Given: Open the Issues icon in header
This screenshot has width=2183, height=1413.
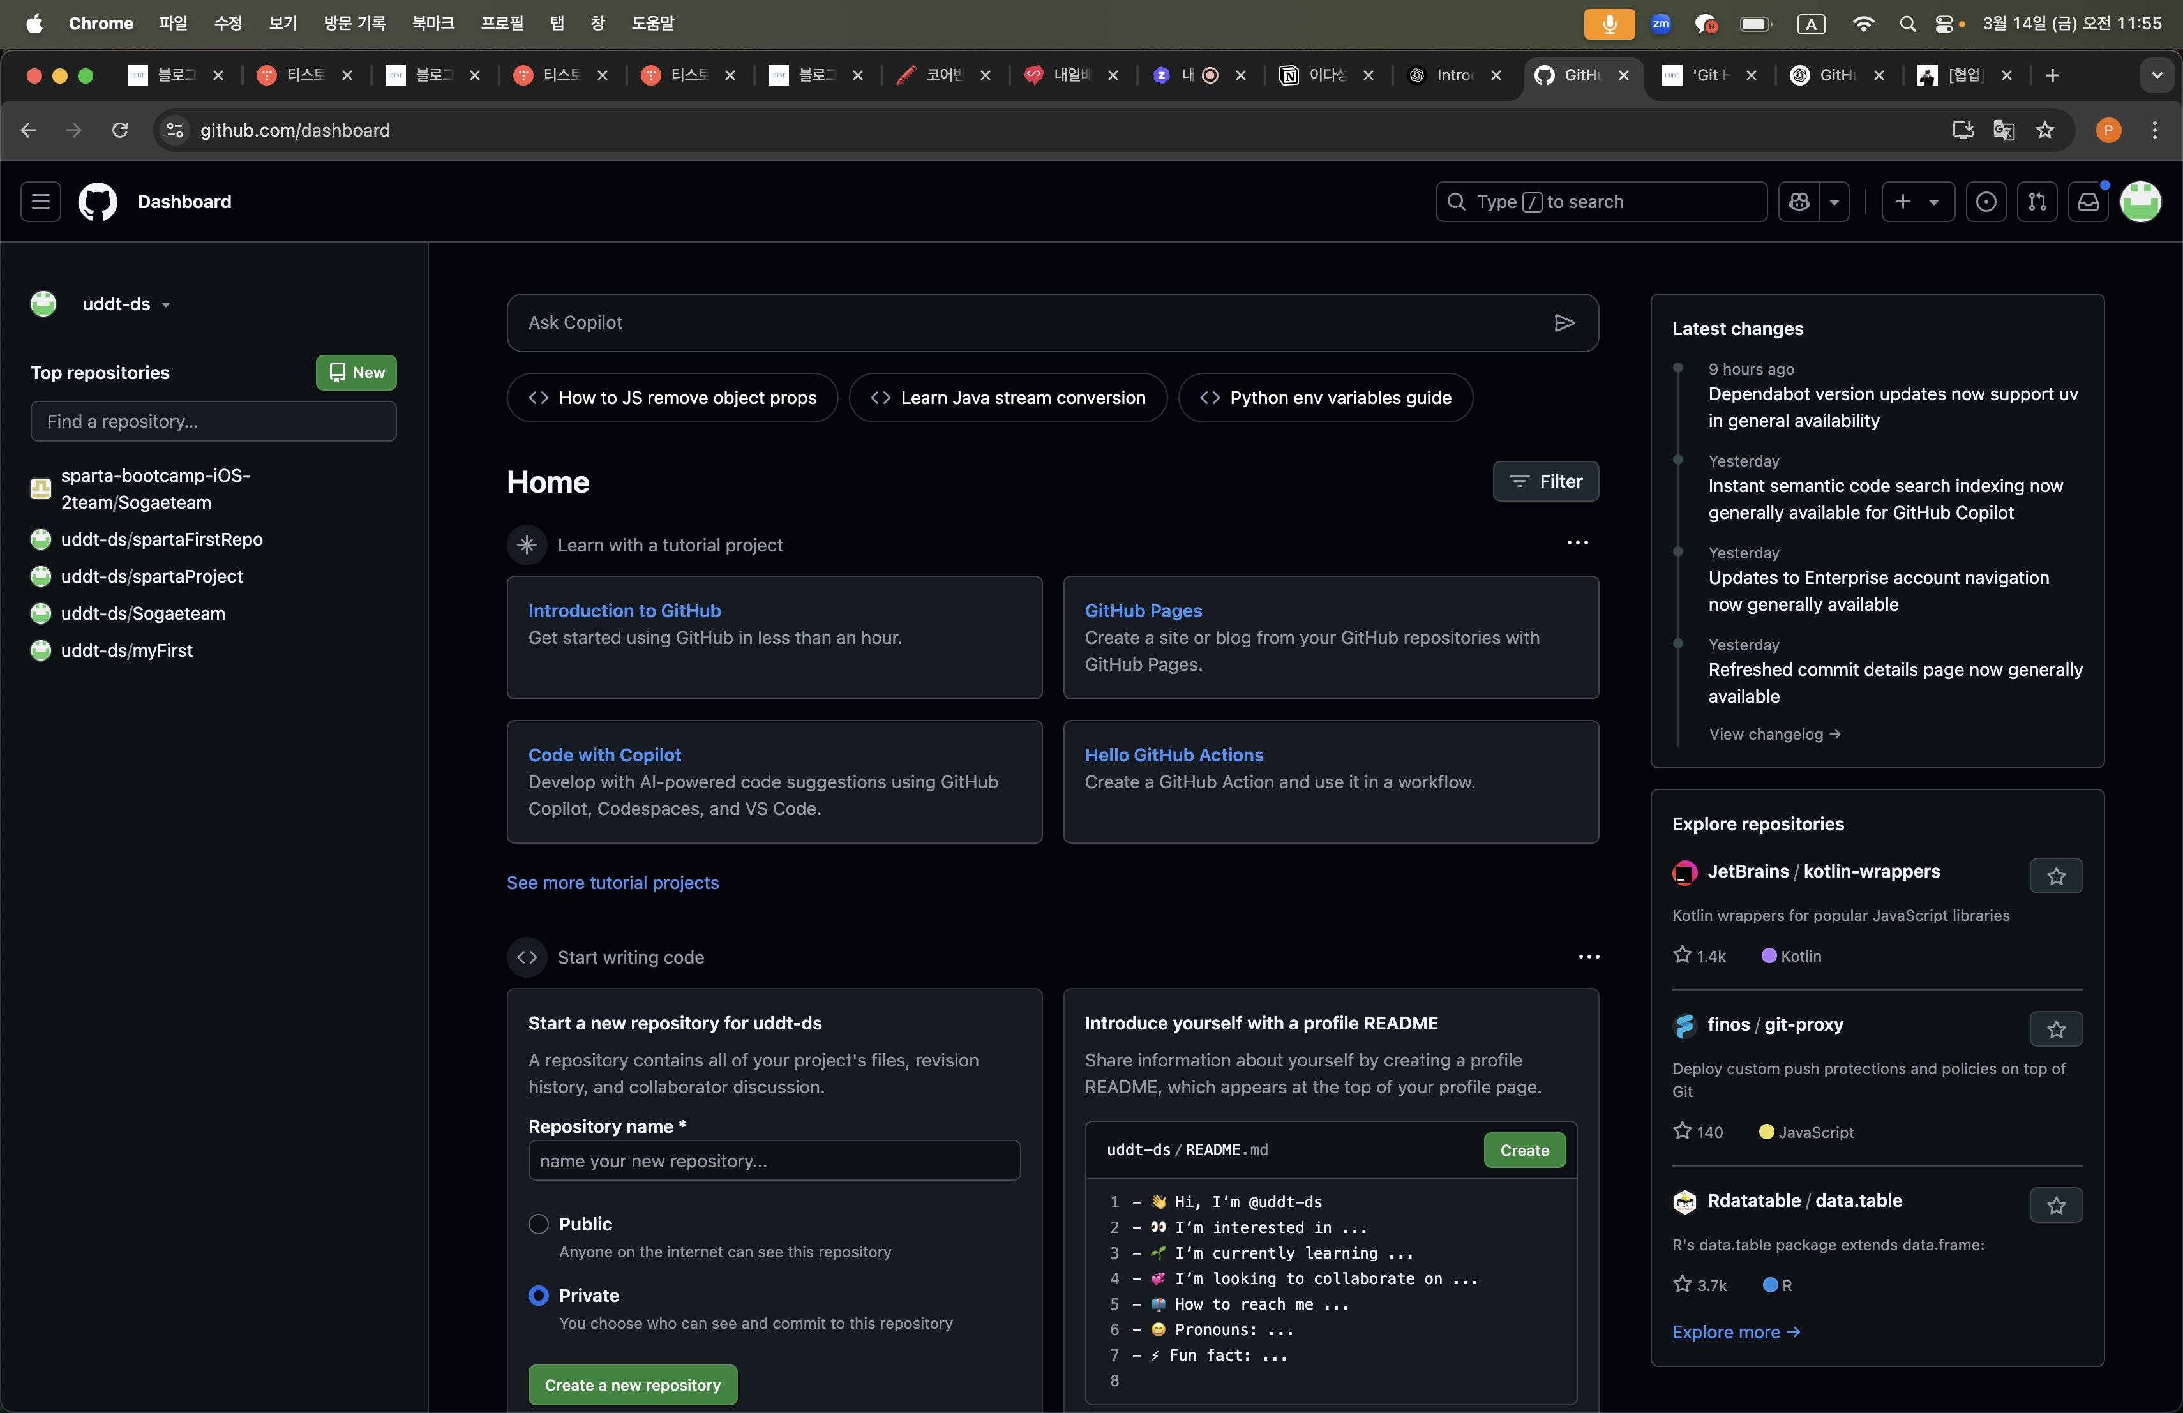Looking at the screenshot, I should (1986, 202).
